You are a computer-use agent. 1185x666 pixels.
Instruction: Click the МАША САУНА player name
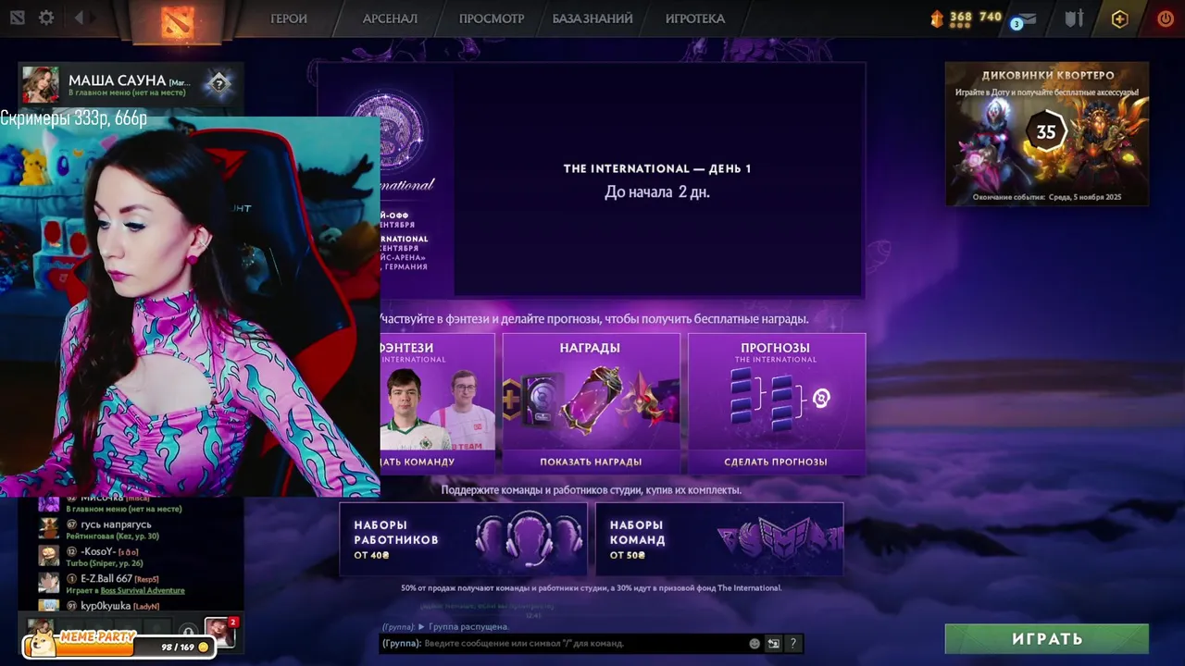[x=117, y=80]
